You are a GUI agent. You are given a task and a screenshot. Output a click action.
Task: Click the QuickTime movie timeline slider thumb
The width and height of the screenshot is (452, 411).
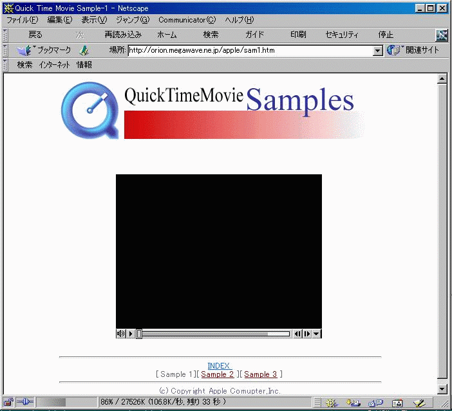click(139, 334)
